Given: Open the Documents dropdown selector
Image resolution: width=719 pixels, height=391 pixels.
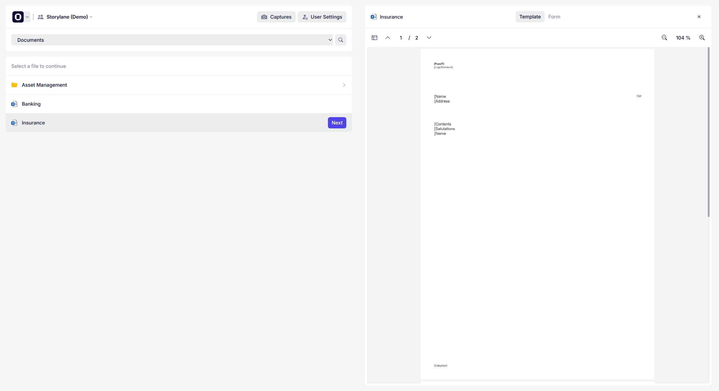Looking at the screenshot, I should (172, 40).
